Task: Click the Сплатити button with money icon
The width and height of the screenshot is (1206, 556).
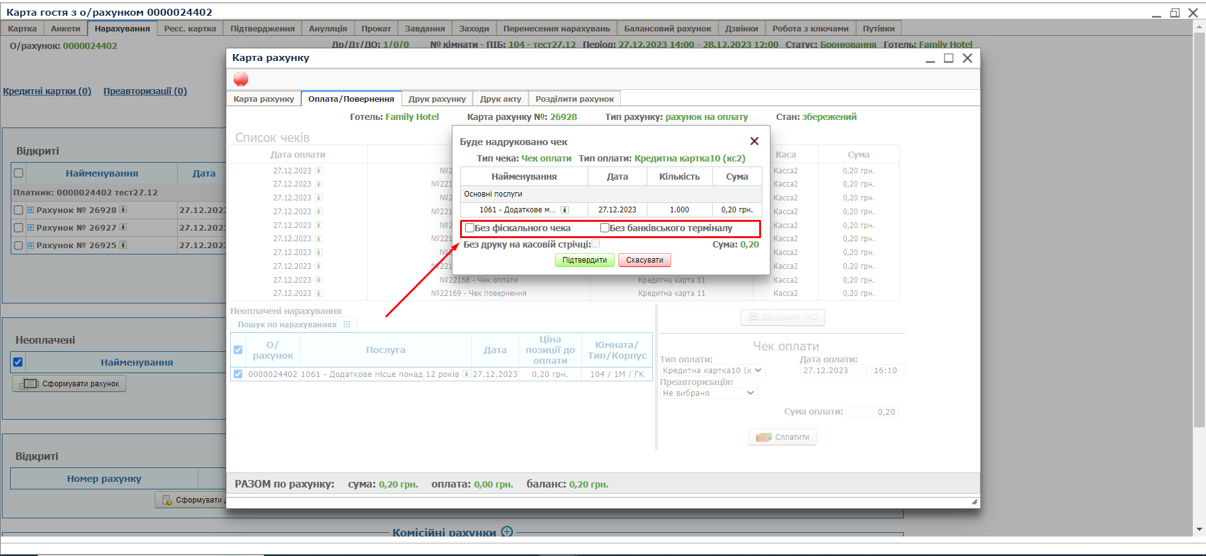Action: click(782, 437)
